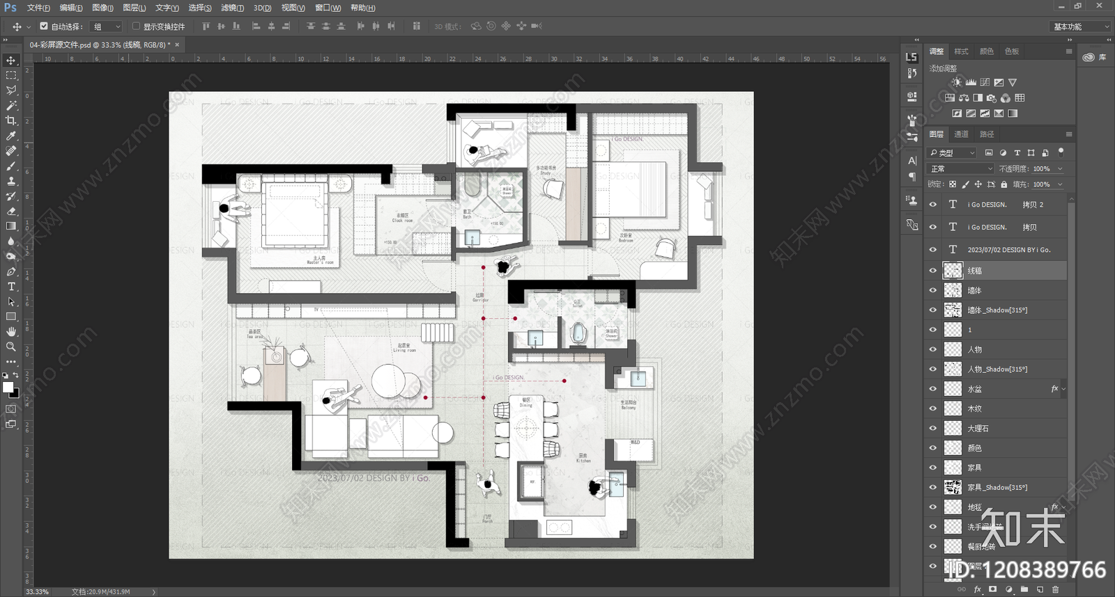The image size is (1115, 597).
Task: Select the Crop tool
Action: pos(11,120)
